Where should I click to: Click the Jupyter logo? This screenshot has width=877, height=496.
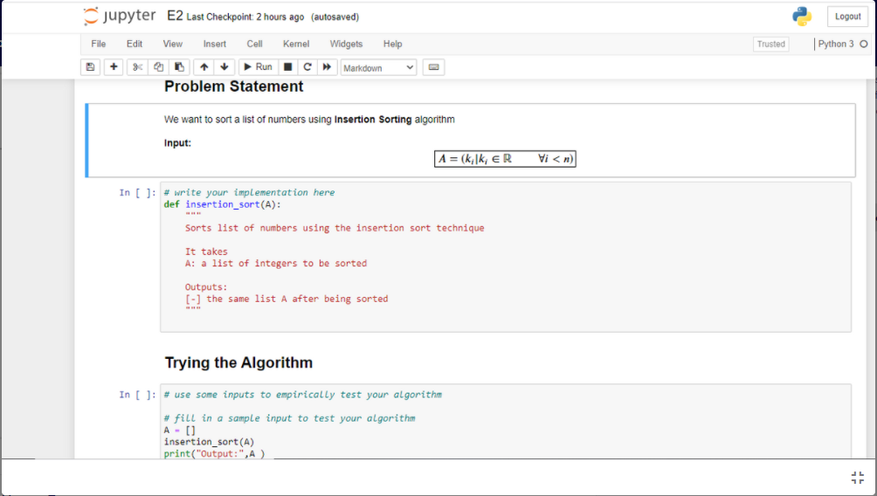pyautogui.click(x=120, y=17)
